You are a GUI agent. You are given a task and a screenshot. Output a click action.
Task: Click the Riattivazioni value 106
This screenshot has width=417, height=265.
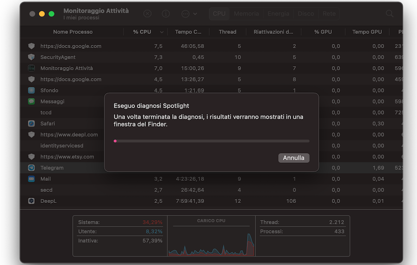pos(291,201)
